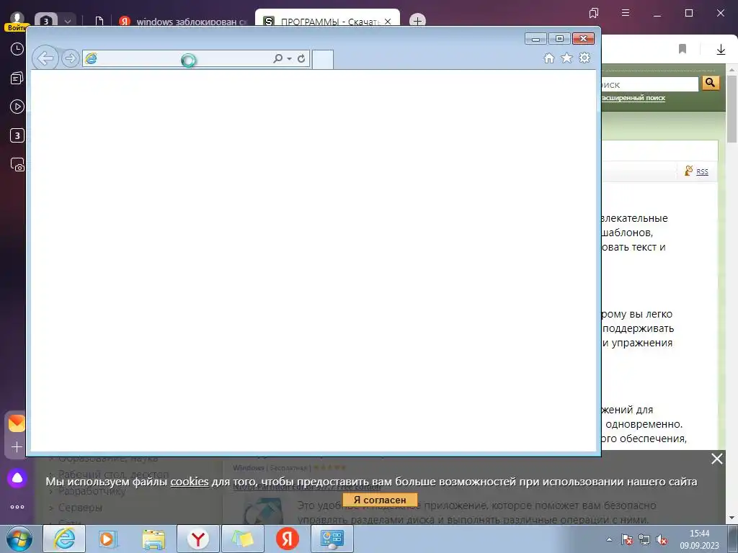
Task: Close the 'ПРОГРАММЫ - Скачать' tab
Action: coord(388,22)
